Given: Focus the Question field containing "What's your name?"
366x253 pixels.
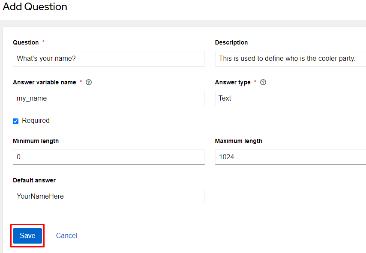Looking at the screenshot, I should tap(108, 59).
